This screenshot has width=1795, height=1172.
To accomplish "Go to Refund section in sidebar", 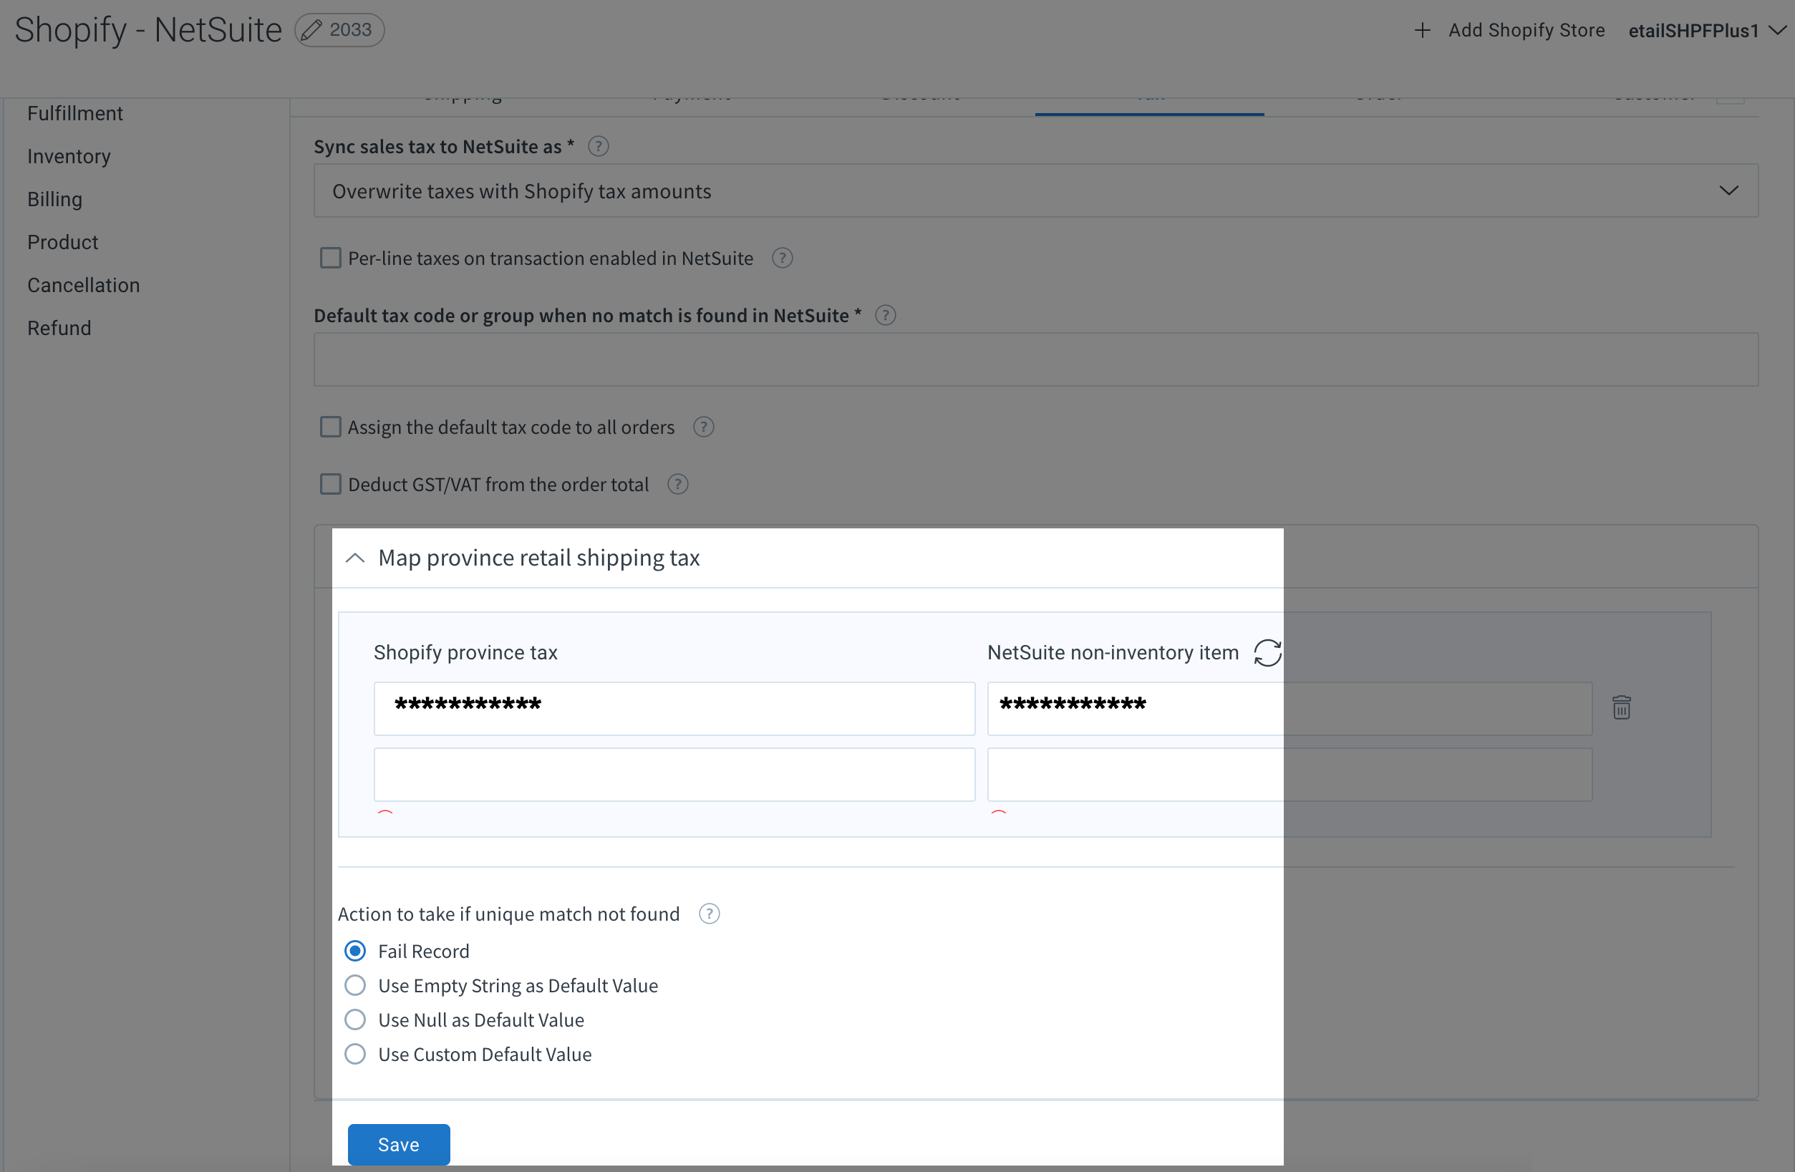I will (x=59, y=328).
